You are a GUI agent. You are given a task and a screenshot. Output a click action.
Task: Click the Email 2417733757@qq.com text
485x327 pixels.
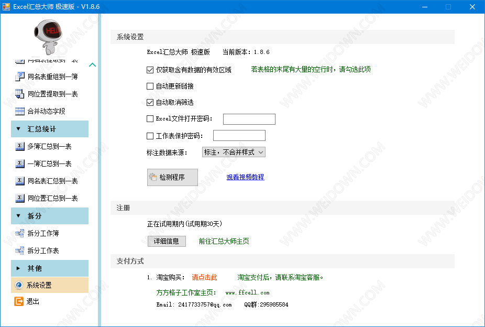(x=194, y=304)
